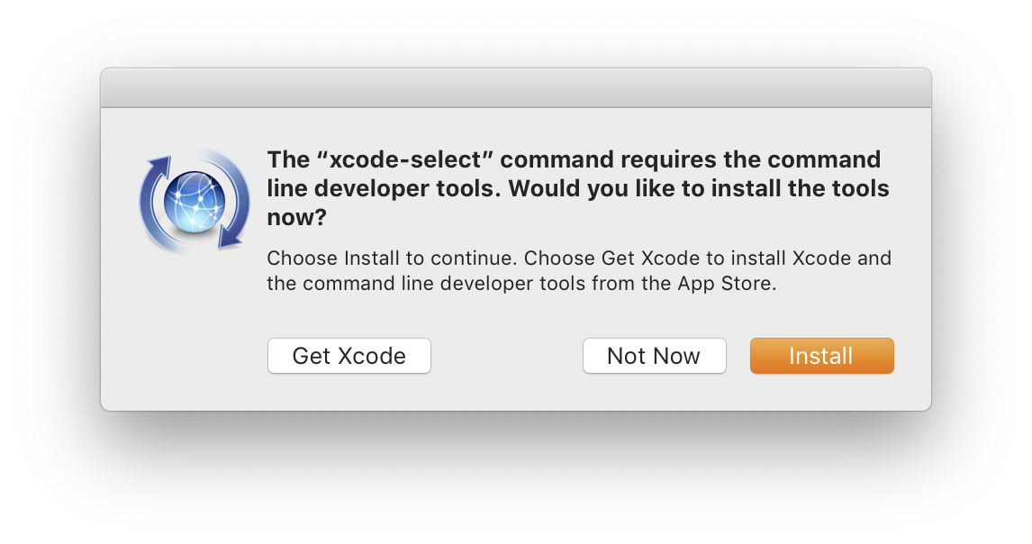Image resolution: width=1032 pixels, height=544 pixels.
Task: Confirm installing the command line tools
Action: (821, 355)
